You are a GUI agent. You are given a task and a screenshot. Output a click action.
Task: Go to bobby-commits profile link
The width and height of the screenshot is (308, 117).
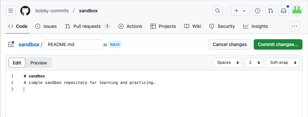click(x=52, y=11)
